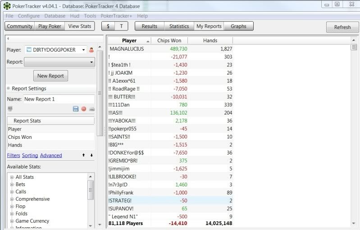360x230 pixels.
Task: Click the gray printer icon
Action: pos(91,109)
